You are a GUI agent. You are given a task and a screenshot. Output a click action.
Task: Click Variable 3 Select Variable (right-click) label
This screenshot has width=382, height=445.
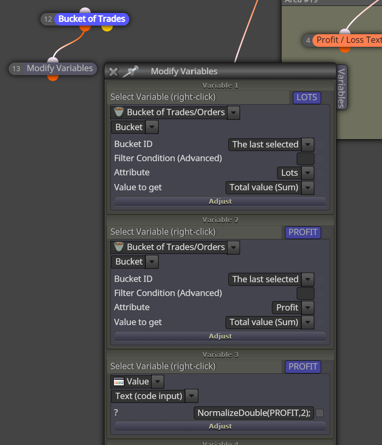tap(163, 366)
